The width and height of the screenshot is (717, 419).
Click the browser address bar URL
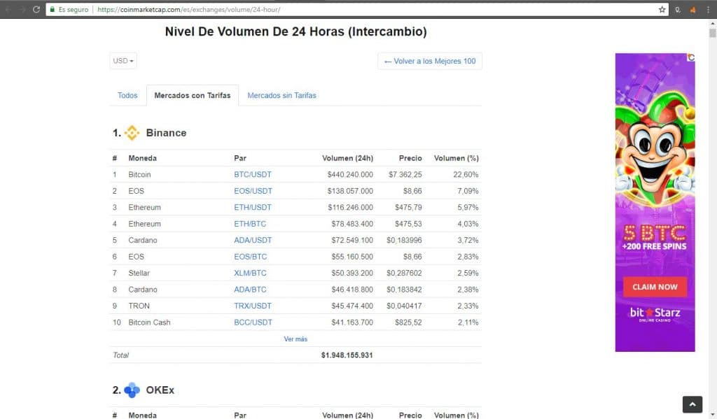click(x=189, y=10)
